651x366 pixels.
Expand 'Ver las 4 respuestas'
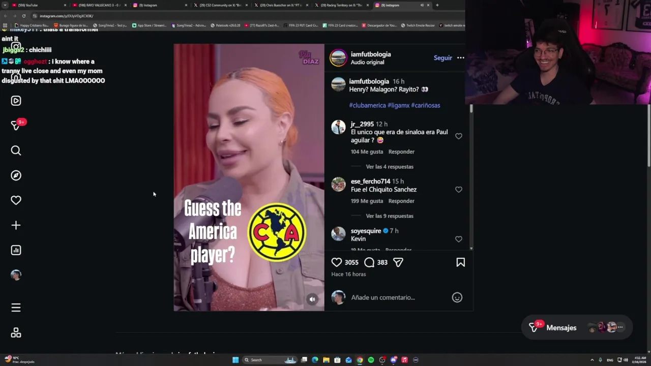click(390, 167)
